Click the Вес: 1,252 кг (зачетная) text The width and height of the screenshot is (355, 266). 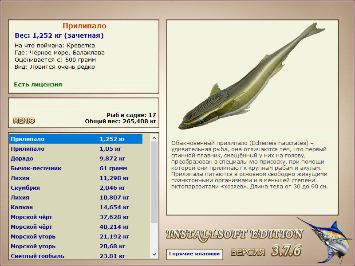(59, 35)
